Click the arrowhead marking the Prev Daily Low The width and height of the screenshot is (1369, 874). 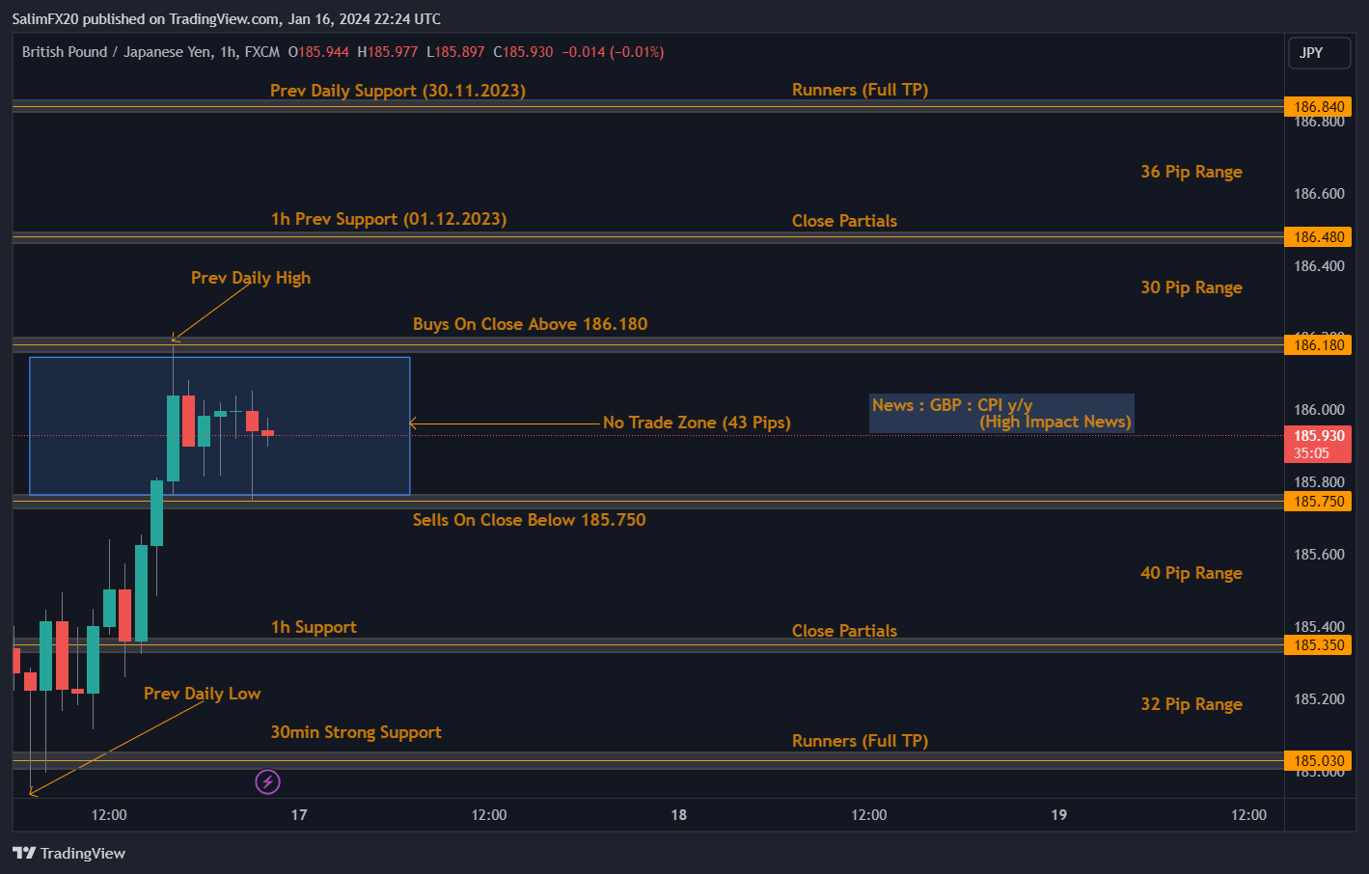click(x=33, y=793)
